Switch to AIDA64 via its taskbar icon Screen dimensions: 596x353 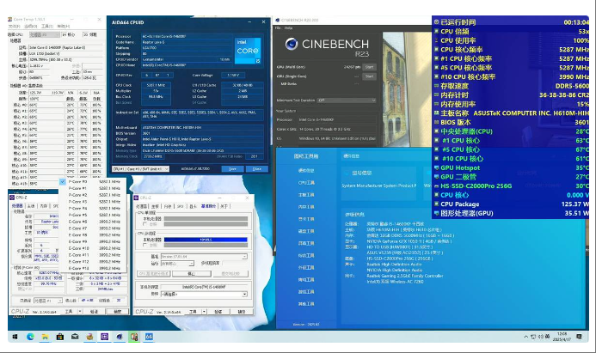[x=149, y=337]
